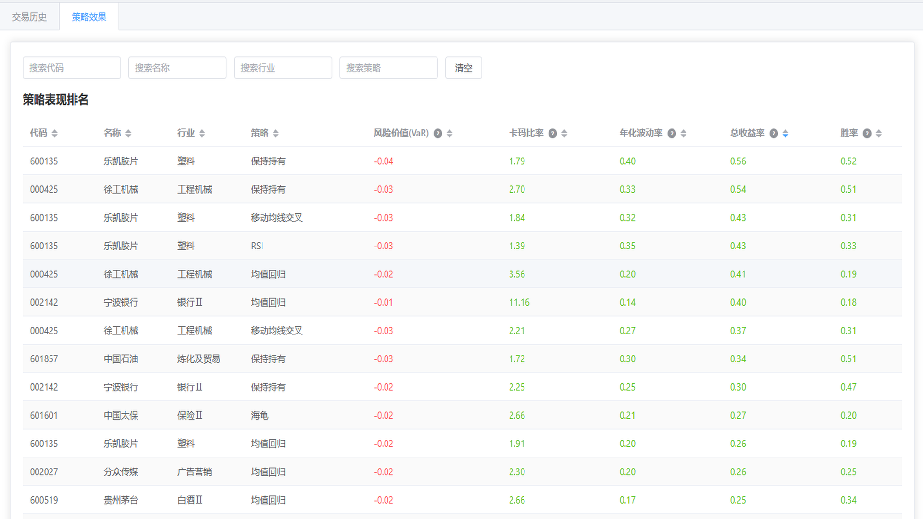Select the 策略效果 tab
Viewport: 923px width, 519px height.
(89, 17)
